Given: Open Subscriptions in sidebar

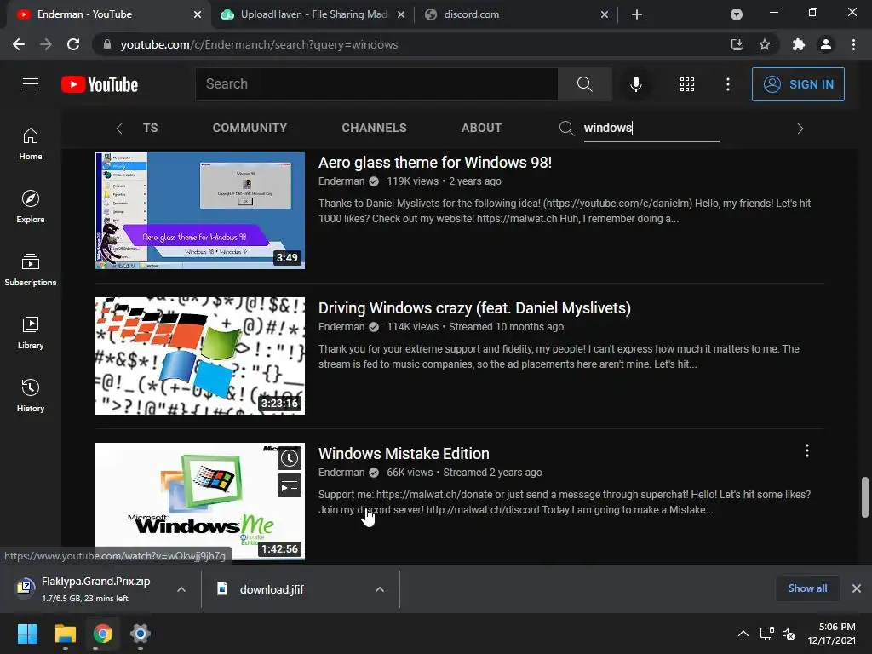Looking at the screenshot, I should [31, 270].
